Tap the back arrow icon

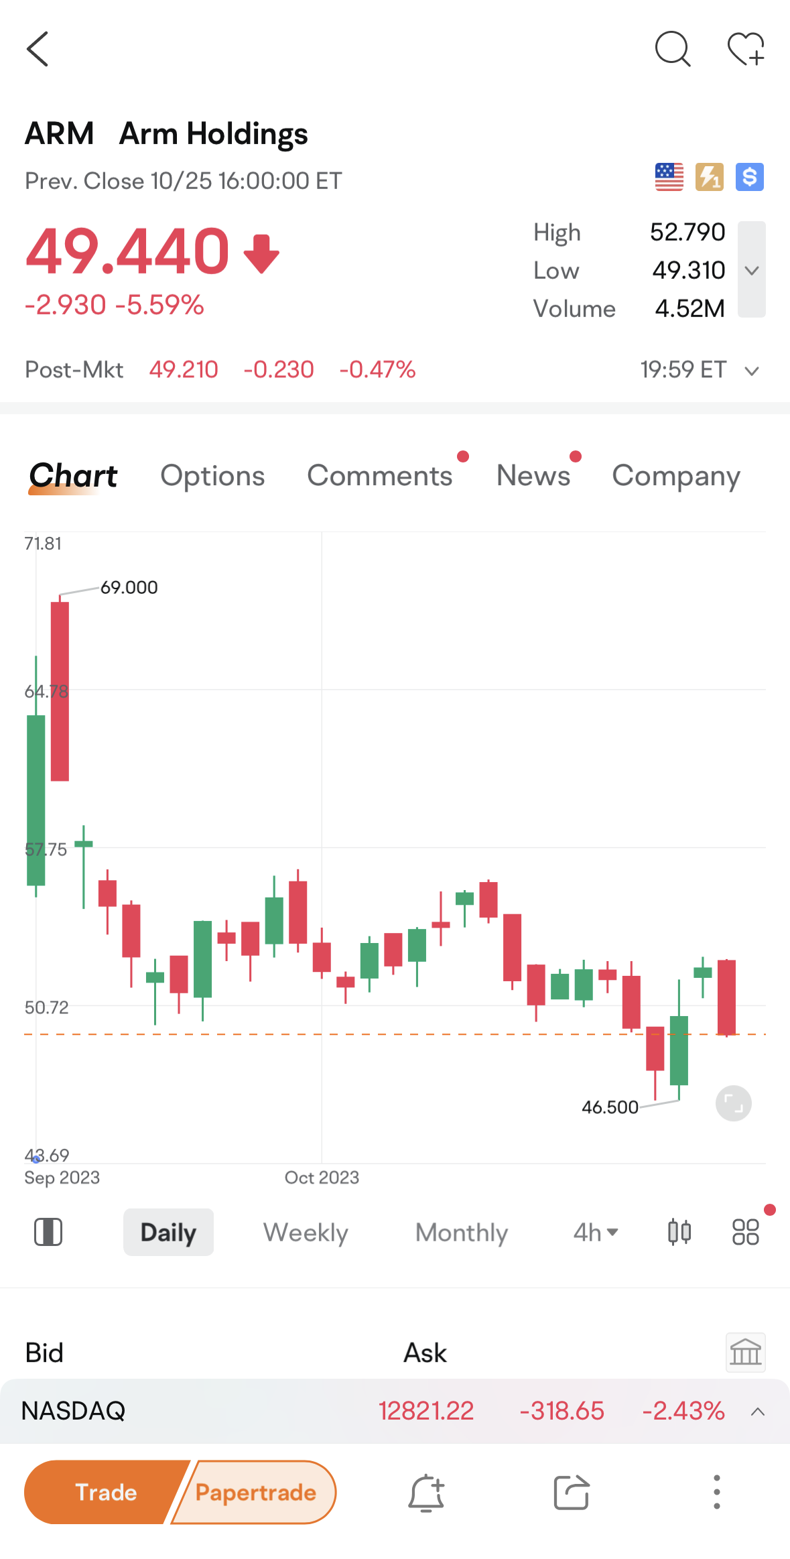[38, 49]
